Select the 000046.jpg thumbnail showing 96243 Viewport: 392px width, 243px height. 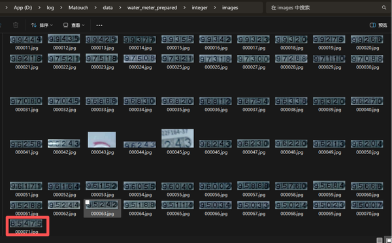point(216,144)
